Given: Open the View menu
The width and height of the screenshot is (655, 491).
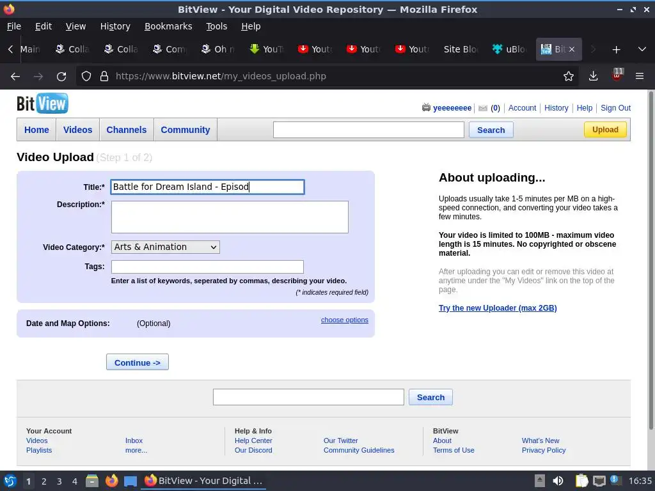Looking at the screenshot, I should pos(75,26).
